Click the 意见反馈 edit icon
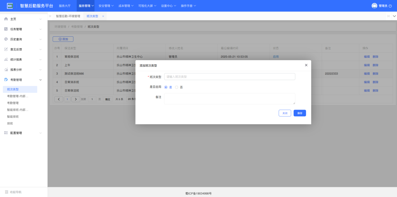This screenshot has width=397, height=197. pos(6,49)
